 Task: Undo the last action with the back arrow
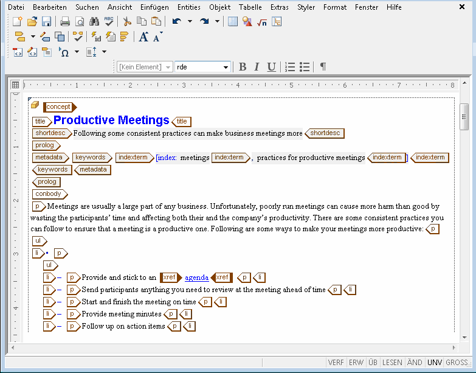tap(177, 21)
